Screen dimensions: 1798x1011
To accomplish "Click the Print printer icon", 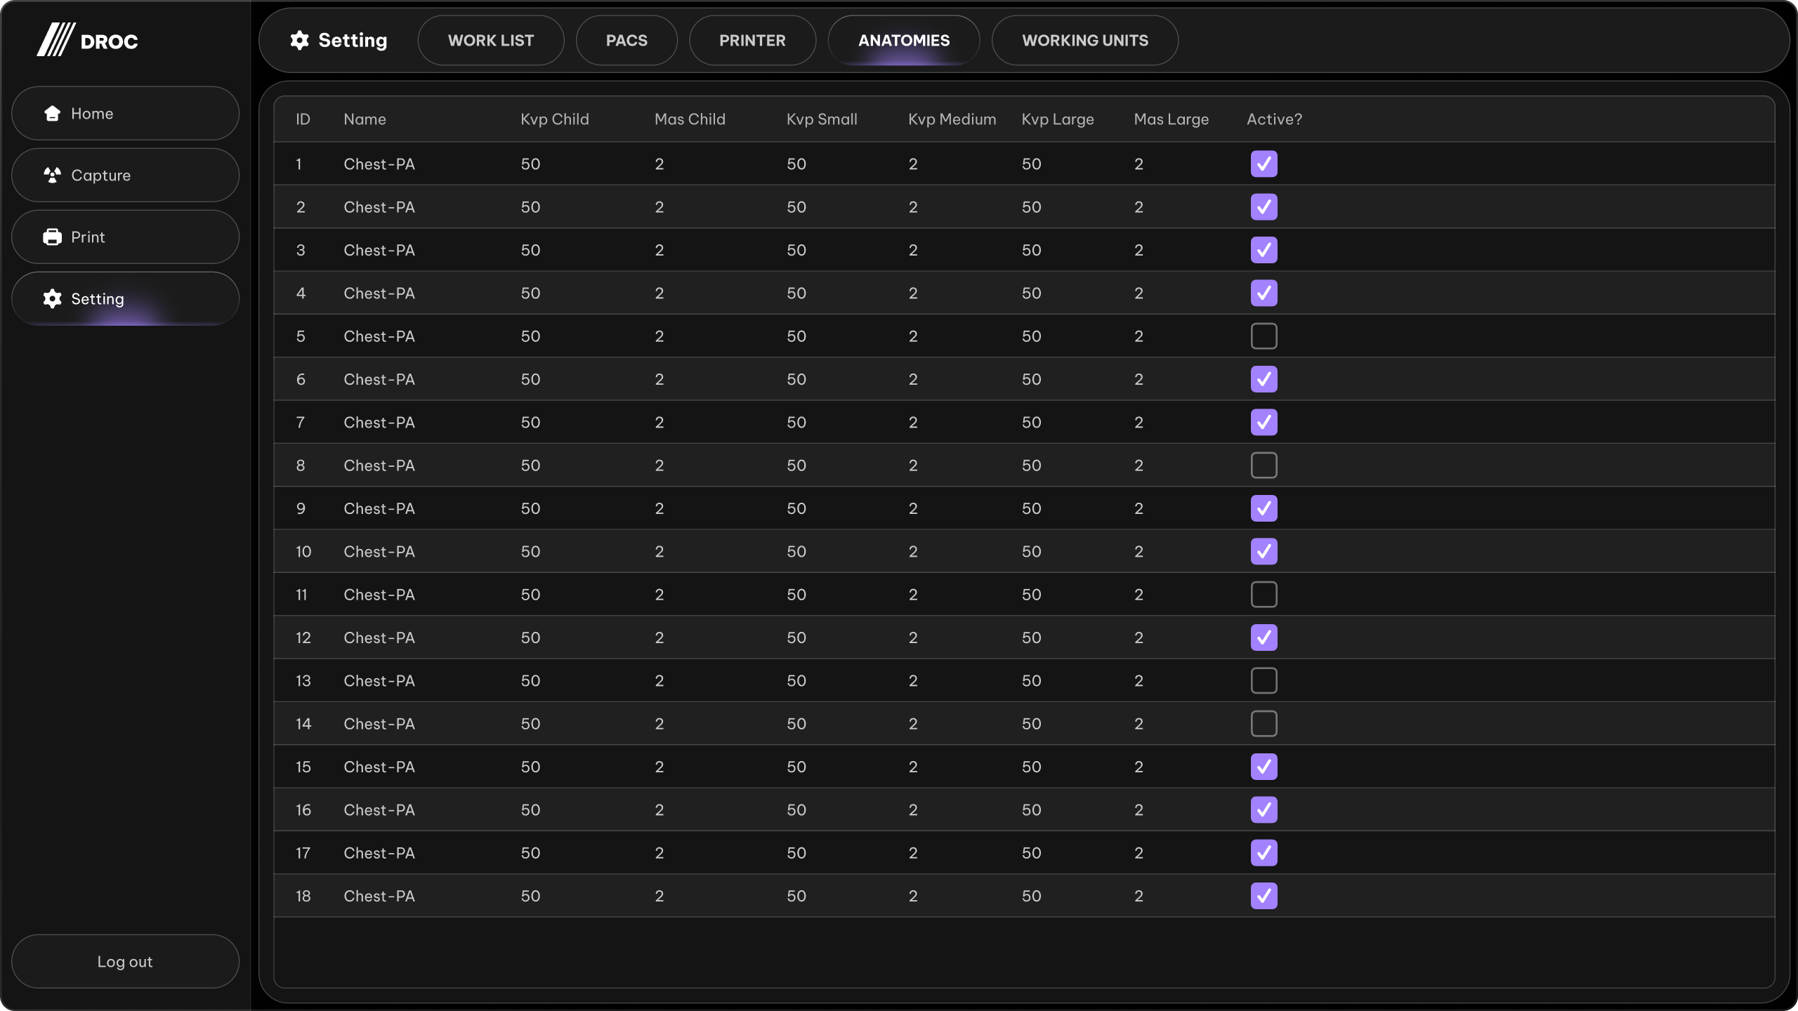I will click(52, 237).
